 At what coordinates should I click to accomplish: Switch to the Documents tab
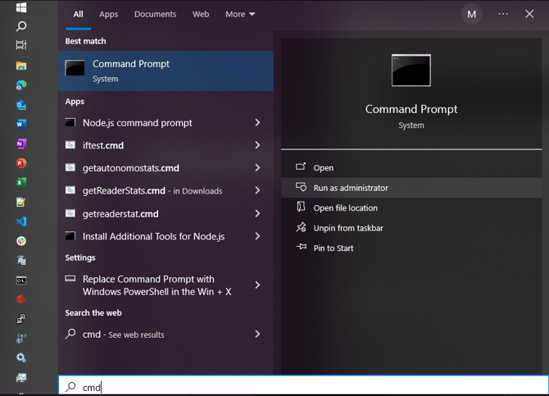tap(155, 15)
